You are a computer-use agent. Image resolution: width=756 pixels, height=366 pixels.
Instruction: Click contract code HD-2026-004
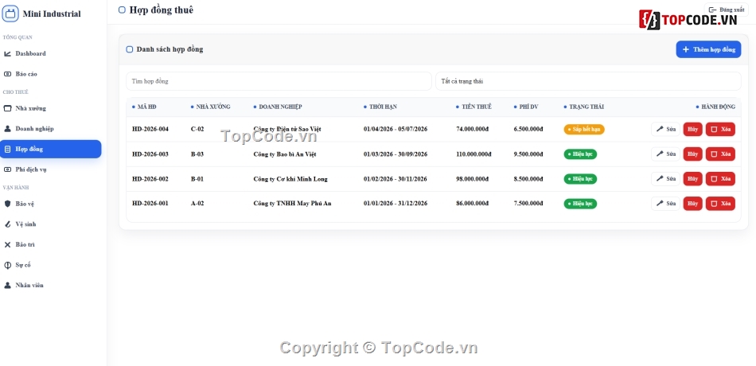tap(150, 129)
